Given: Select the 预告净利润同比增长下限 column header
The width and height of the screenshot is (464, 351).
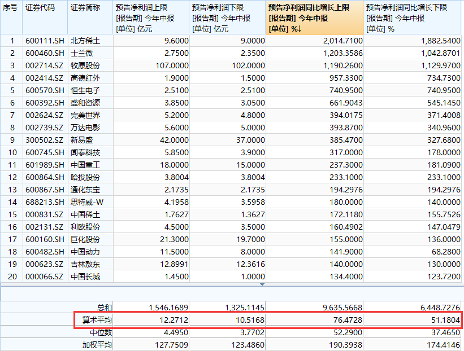Looking at the screenshot, I should tap(413, 17).
